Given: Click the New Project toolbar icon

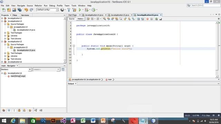Looking at the screenshot, I should (x=9, y=10).
